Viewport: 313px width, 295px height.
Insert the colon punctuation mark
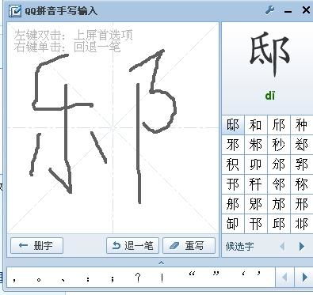(x=88, y=279)
